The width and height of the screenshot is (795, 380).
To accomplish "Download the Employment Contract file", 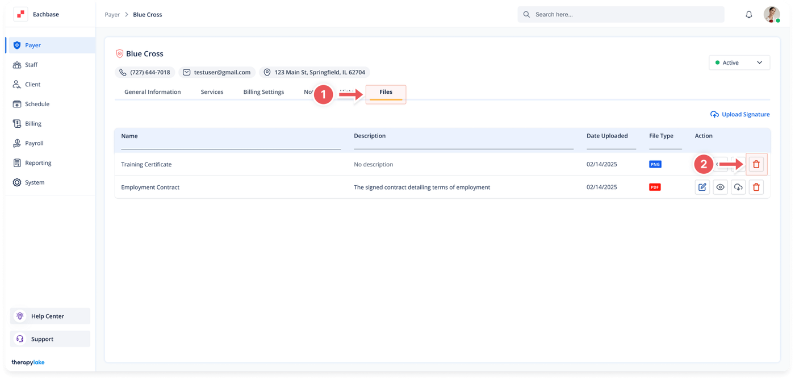I will 738,187.
